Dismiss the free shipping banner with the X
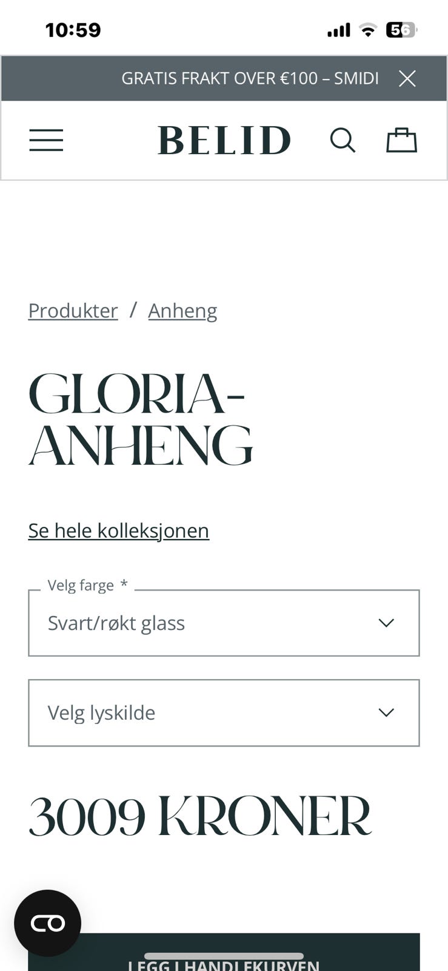The height and width of the screenshot is (971, 448). [407, 78]
